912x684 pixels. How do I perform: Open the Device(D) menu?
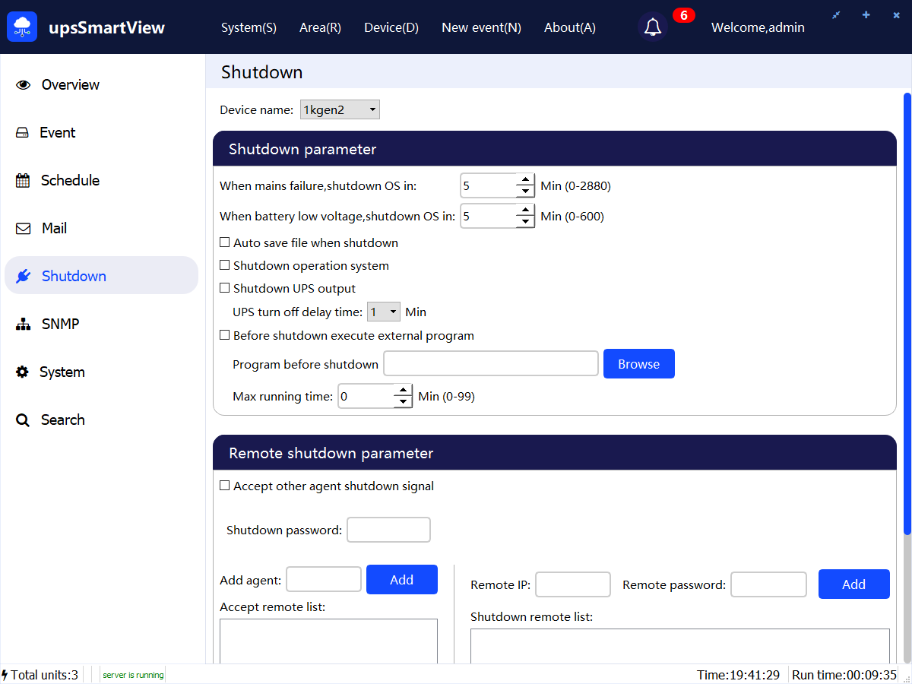(391, 27)
